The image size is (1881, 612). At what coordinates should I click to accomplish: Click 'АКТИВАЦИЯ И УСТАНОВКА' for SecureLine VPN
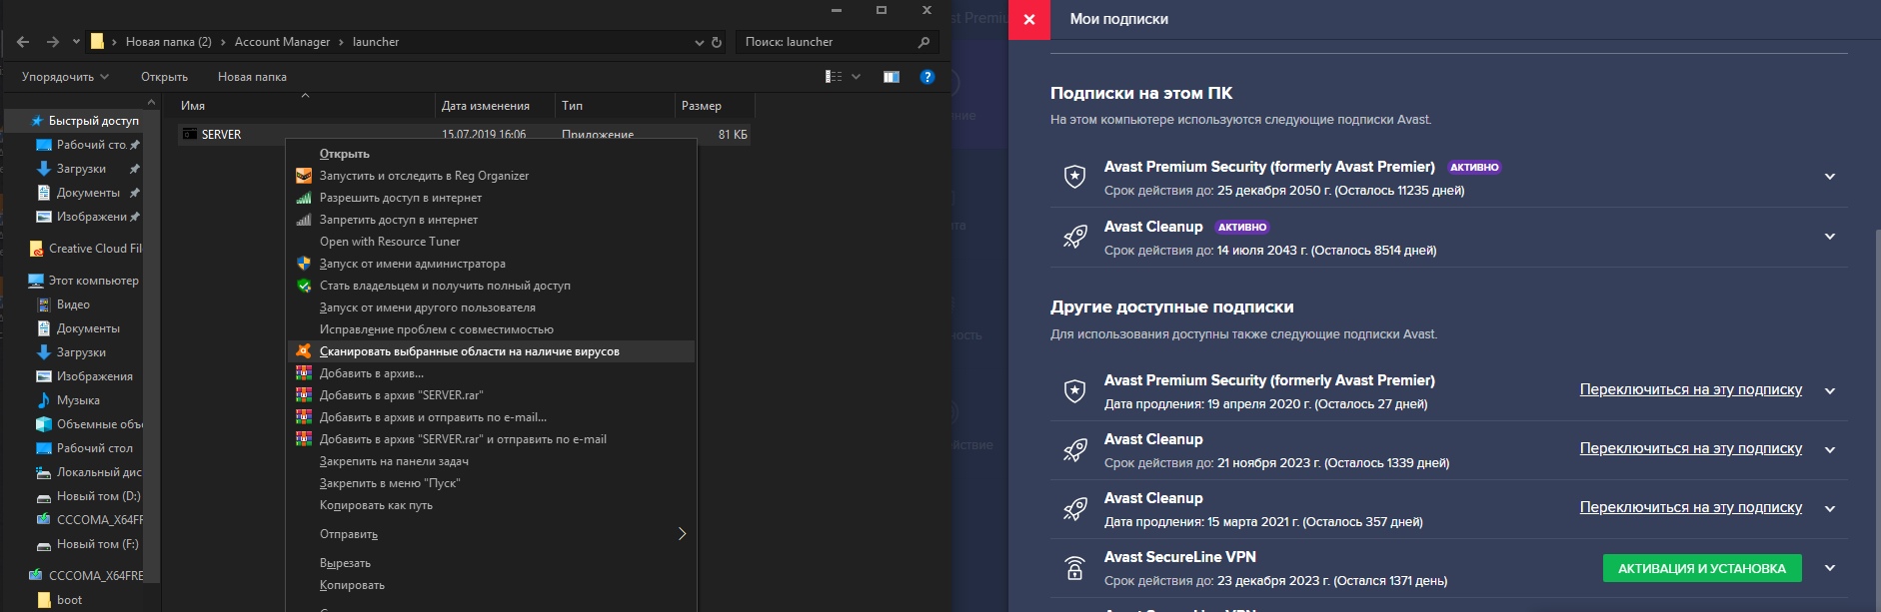tap(1702, 568)
